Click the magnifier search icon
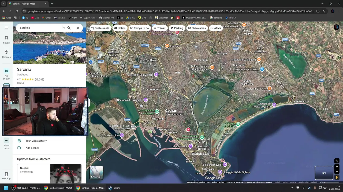 (x=69, y=28)
